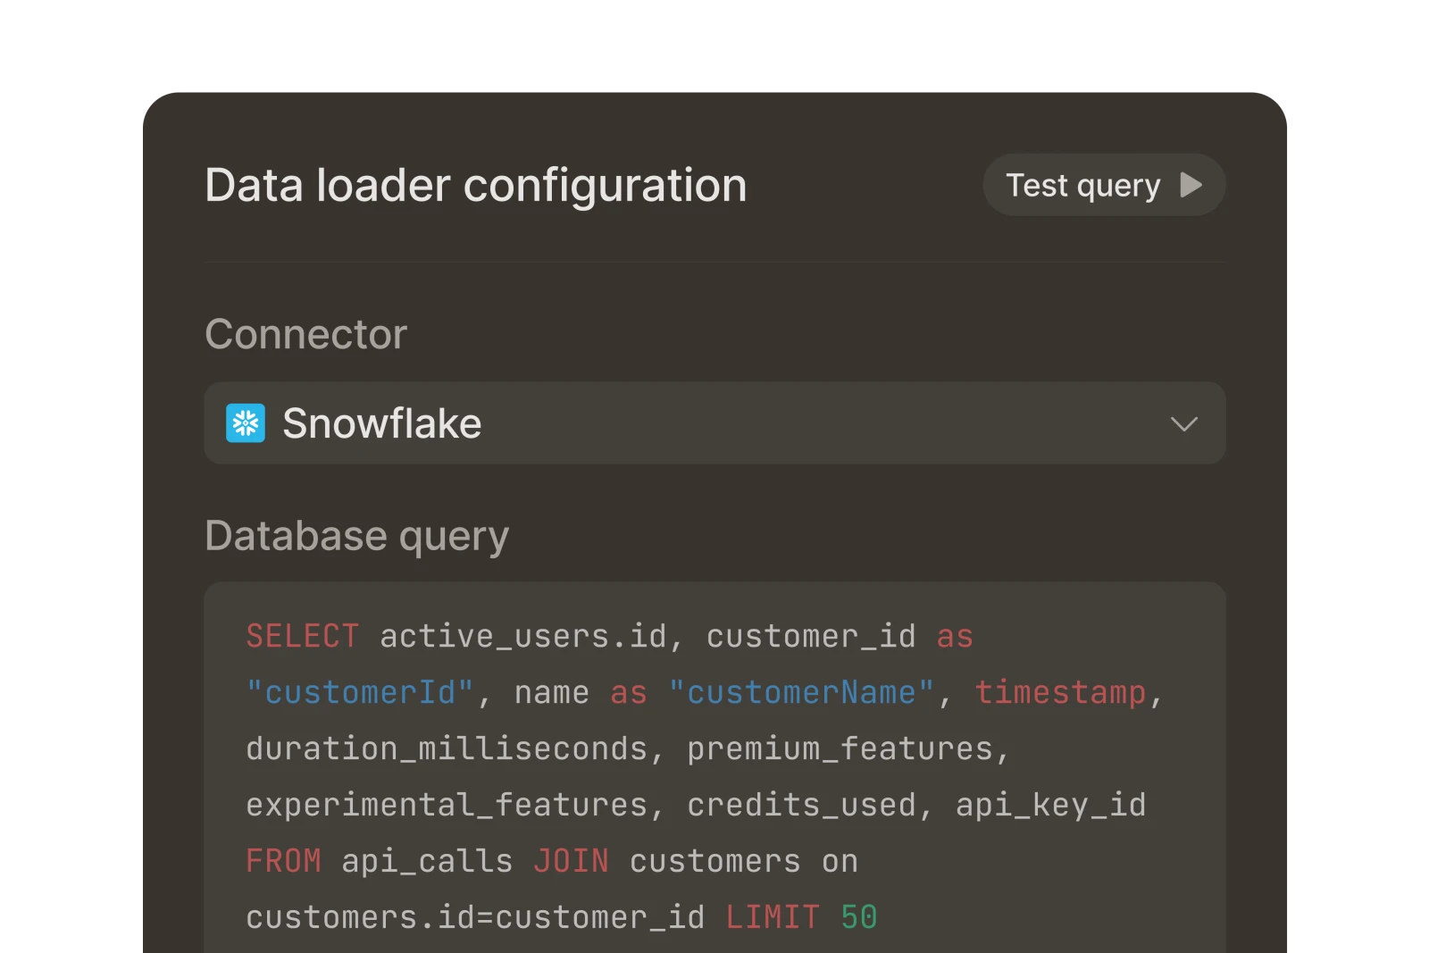Click the number 50 in the query
Screen dimensions: 1429x953
[x=859, y=917]
